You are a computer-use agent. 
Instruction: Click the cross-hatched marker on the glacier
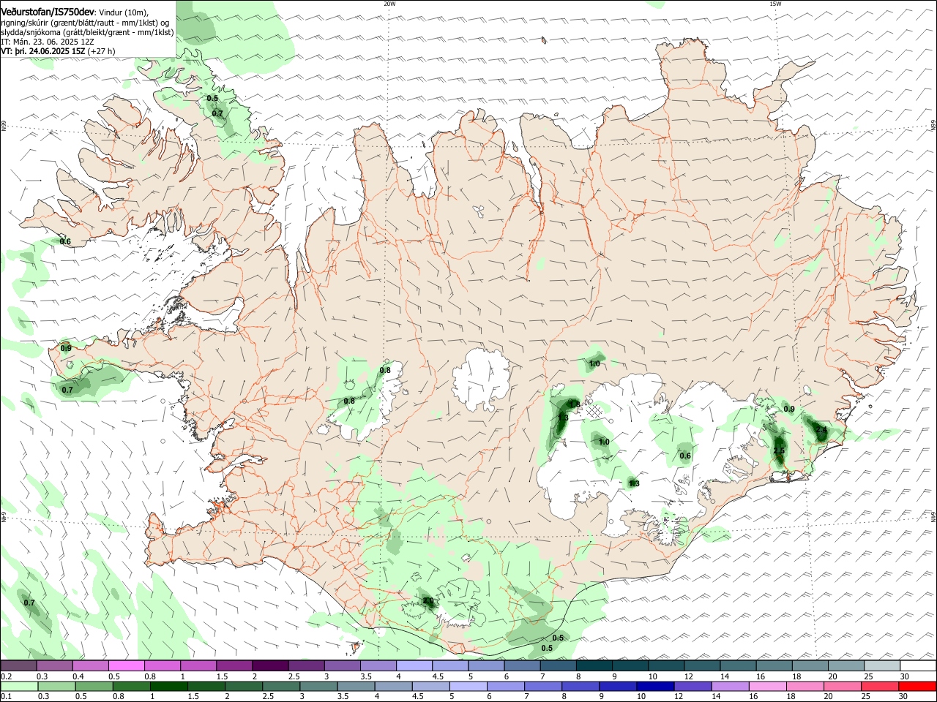point(595,412)
